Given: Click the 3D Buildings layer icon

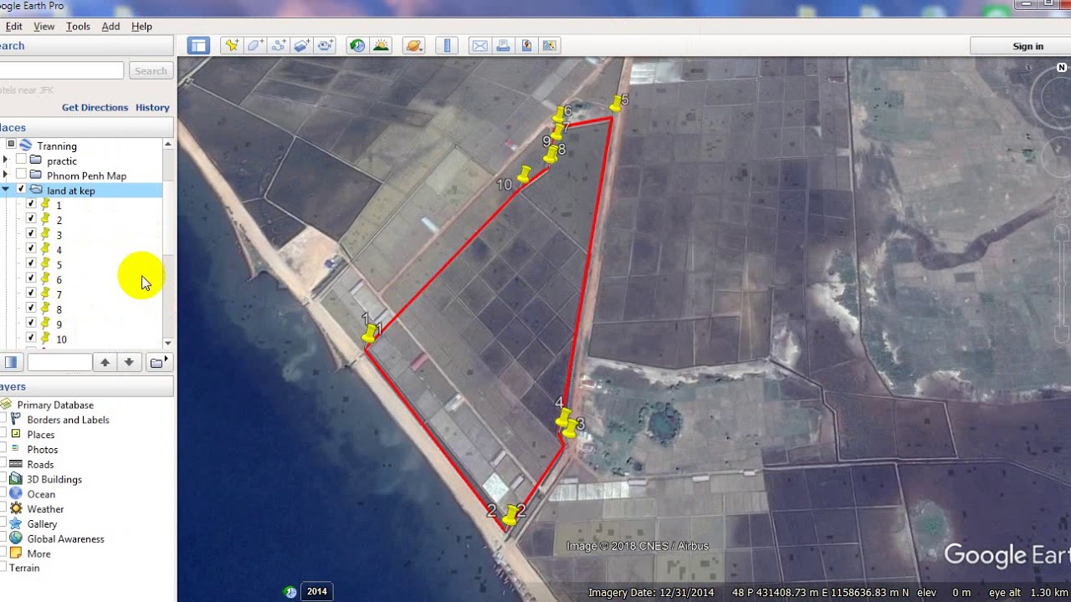Looking at the screenshot, I should pos(16,479).
